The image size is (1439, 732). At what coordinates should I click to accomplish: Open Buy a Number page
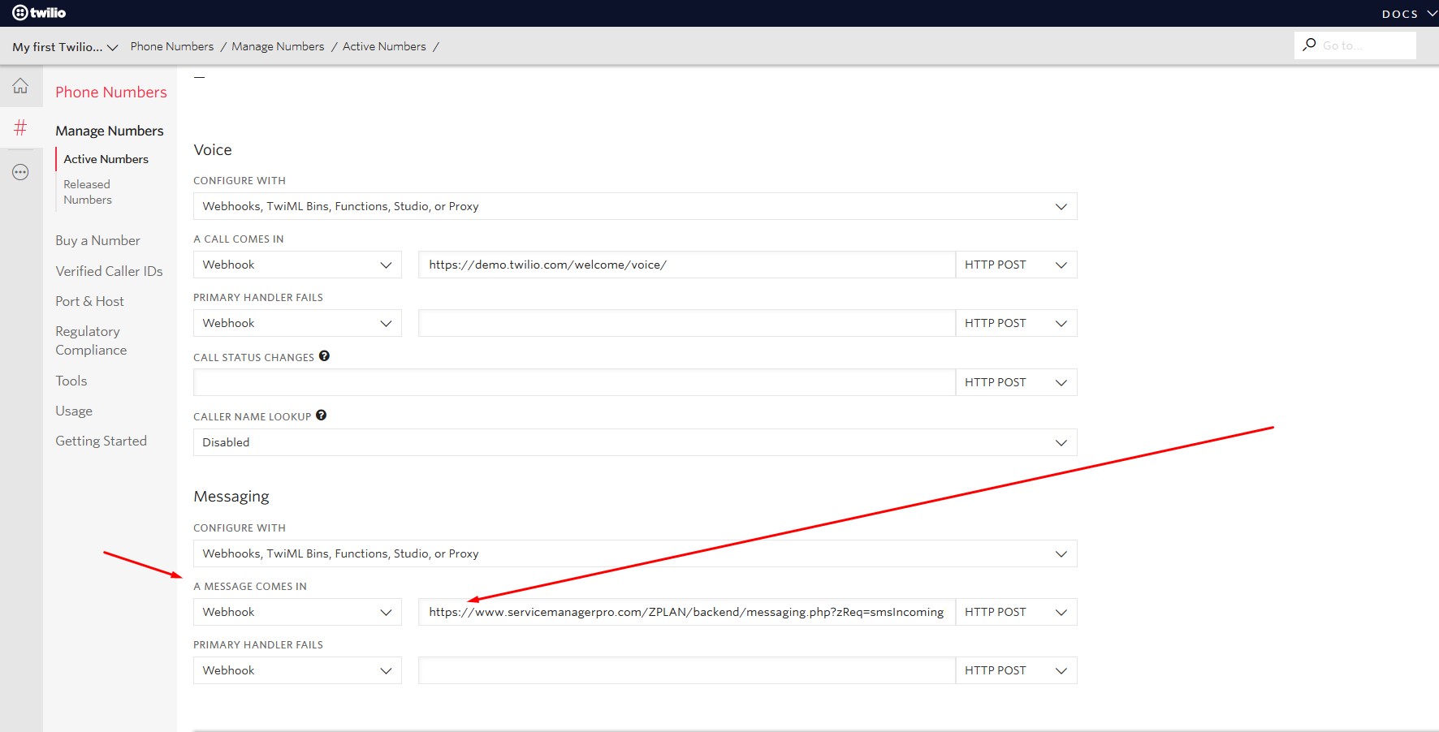(97, 240)
